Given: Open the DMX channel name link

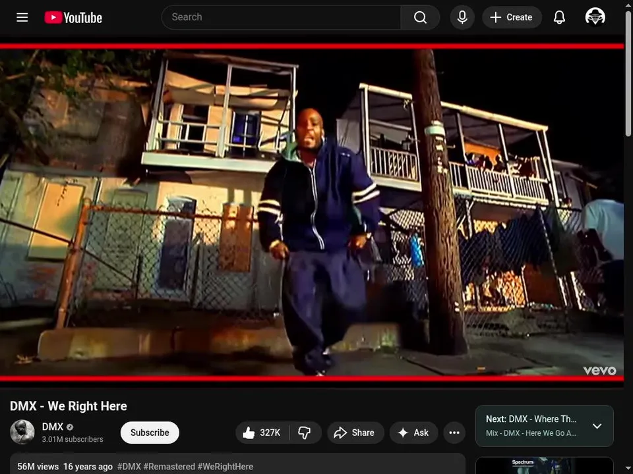Looking at the screenshot, I should [53, 427].
